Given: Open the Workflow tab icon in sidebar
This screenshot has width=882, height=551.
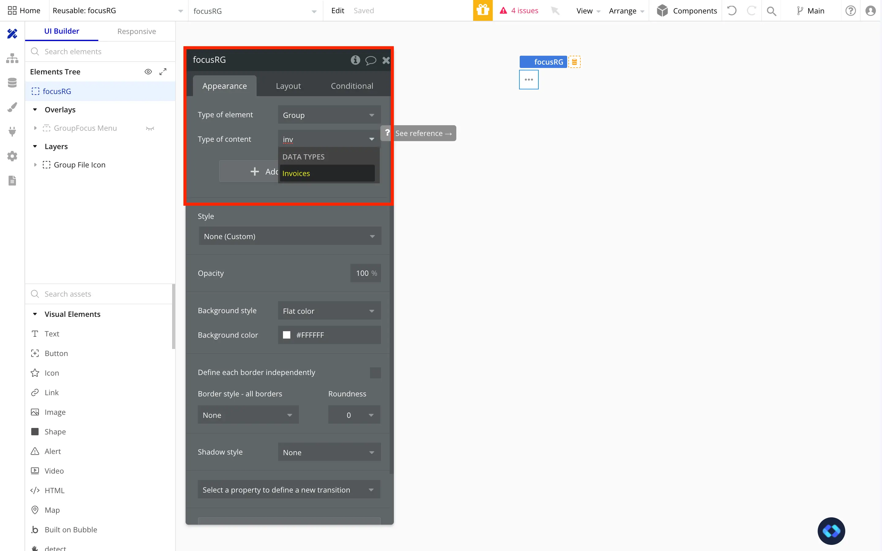Looking at the screenshot, I should tap(12, 58).
